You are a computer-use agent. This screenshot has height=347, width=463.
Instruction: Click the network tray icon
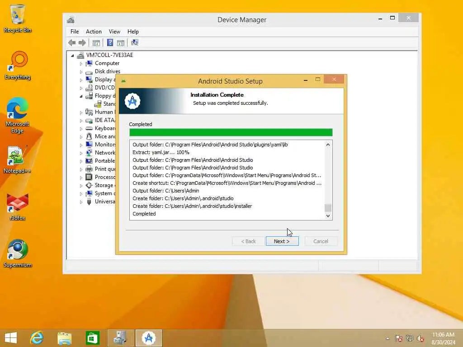click(409, 338)
